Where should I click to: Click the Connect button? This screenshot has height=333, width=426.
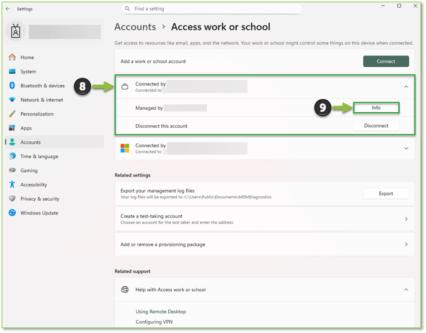pyautogui.click(x=386, y=61)
